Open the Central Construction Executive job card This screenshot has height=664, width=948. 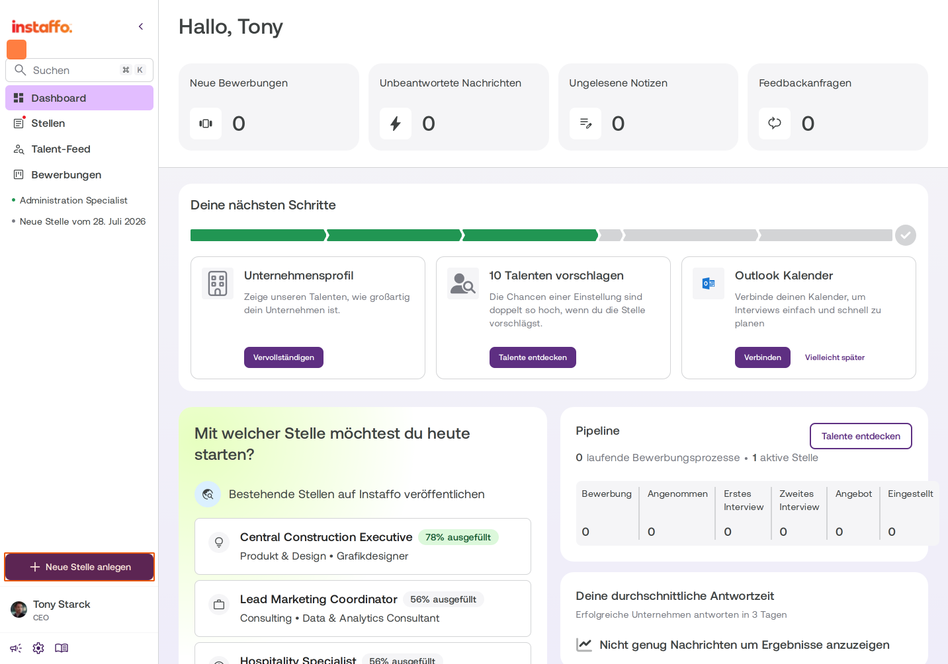tap(363, 546)
